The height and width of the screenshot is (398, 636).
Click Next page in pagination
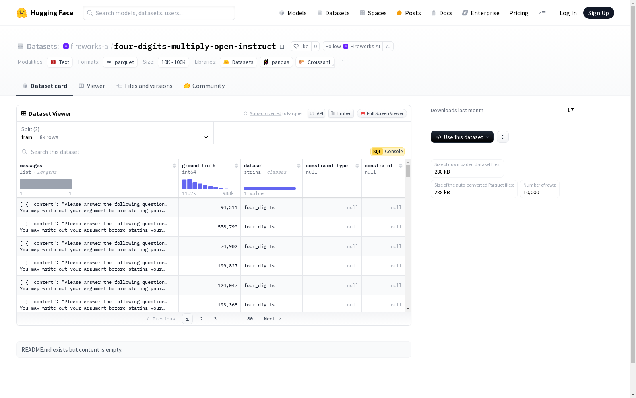coord(273,319)
